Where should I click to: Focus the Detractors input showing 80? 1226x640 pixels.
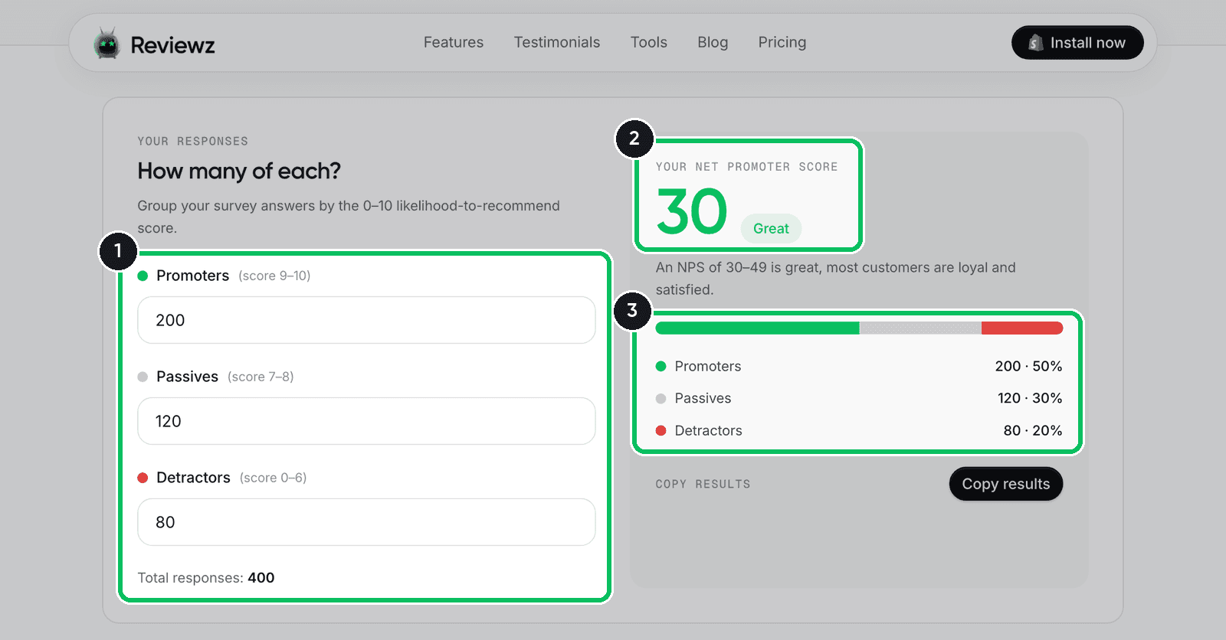point(366,522)
